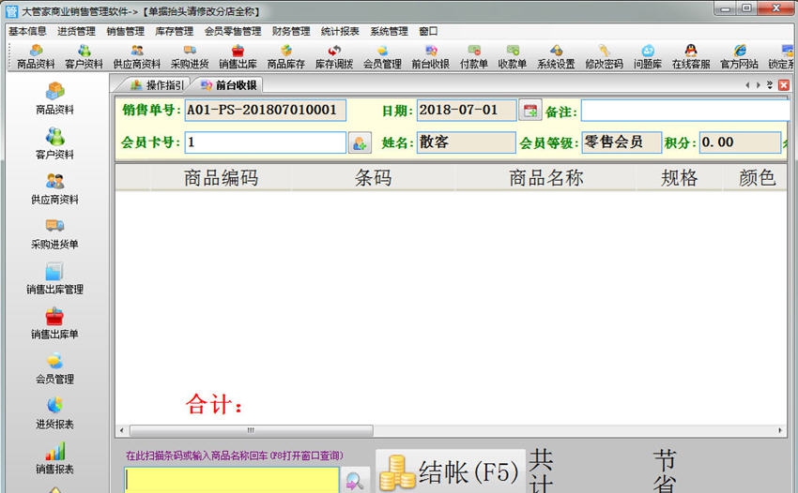Click scrollbar left arrow of item table
This screenshot has height=493, width=798.
pos(122,430)
